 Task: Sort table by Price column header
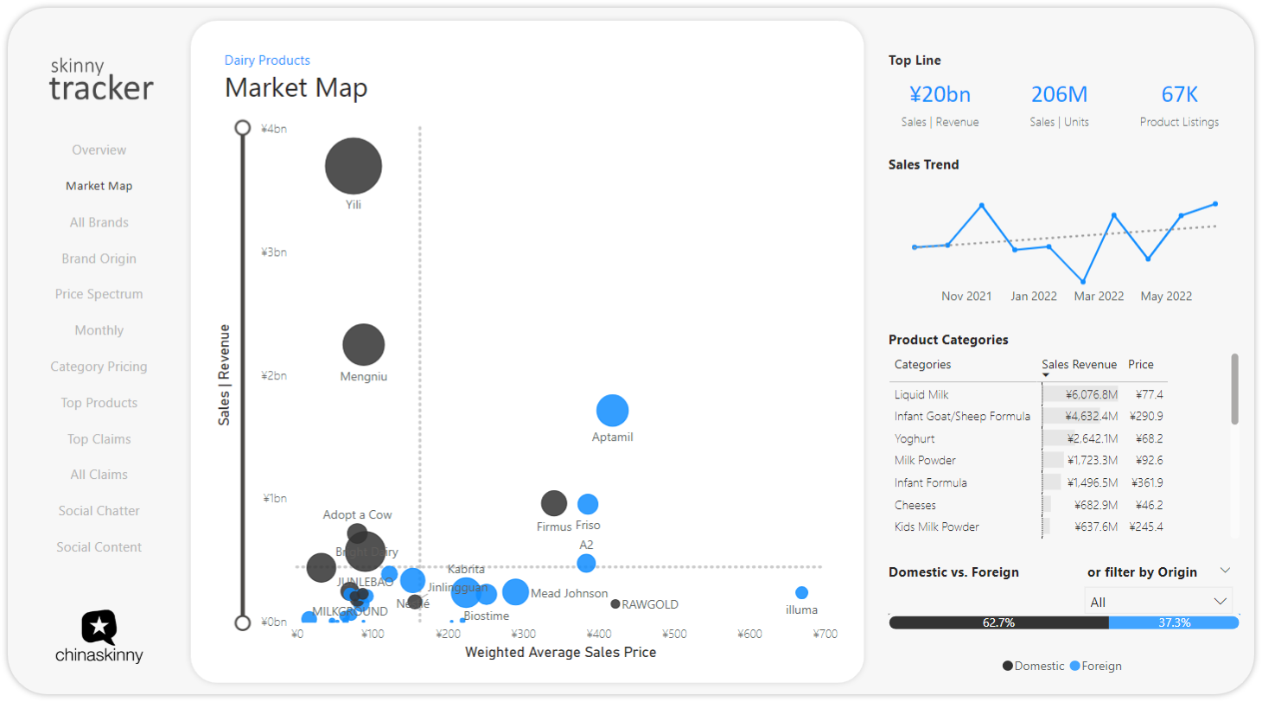[x=1141, y=365]
